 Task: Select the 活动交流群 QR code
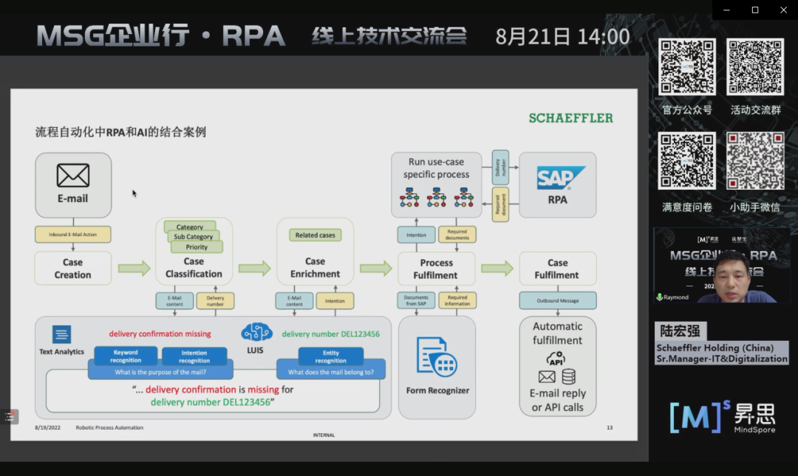pos(755,67)
